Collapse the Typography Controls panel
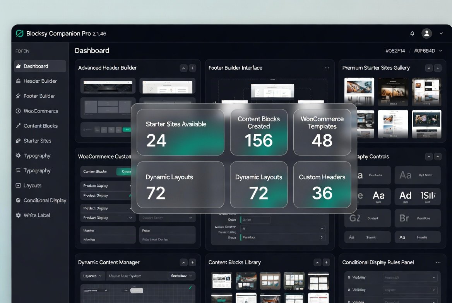This screenshot has width=452, height=303. click(429, 157)
